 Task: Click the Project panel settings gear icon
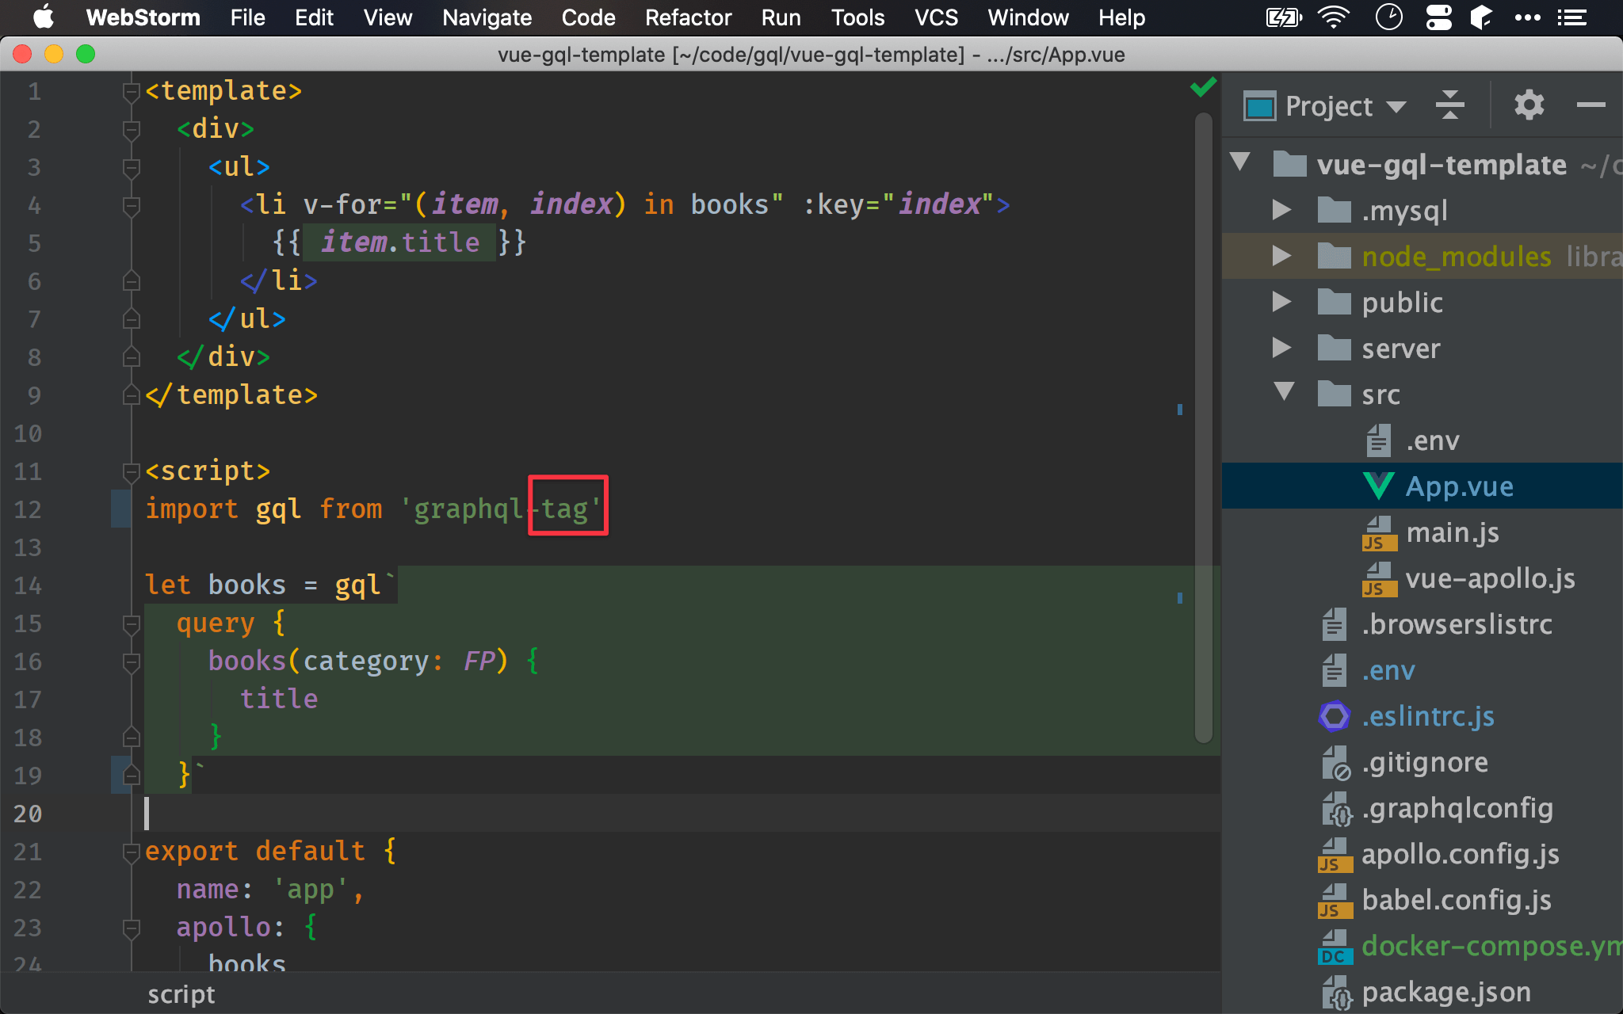[x=1529, y=105]
